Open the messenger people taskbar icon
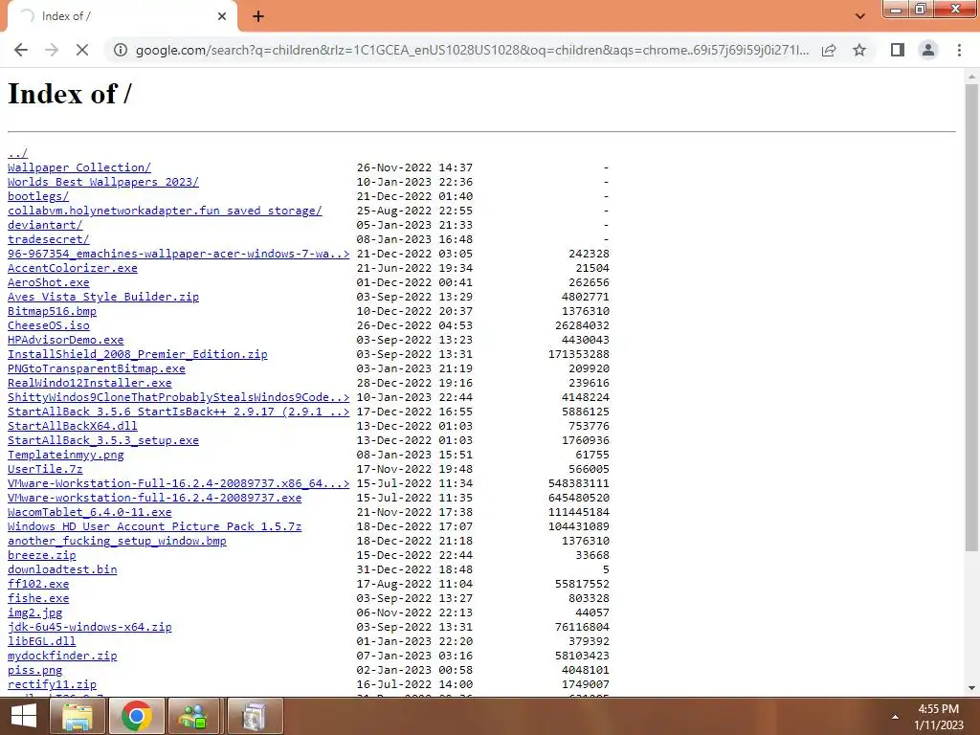The image size is (980, 735). coord(193,716)
